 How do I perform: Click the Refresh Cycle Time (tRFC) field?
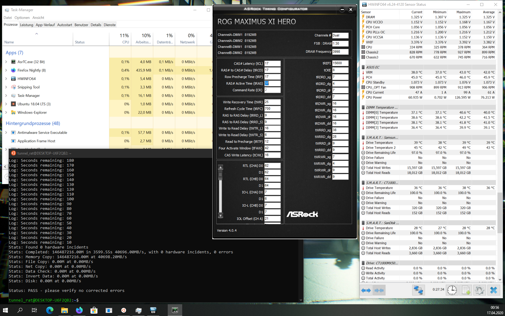272,109
